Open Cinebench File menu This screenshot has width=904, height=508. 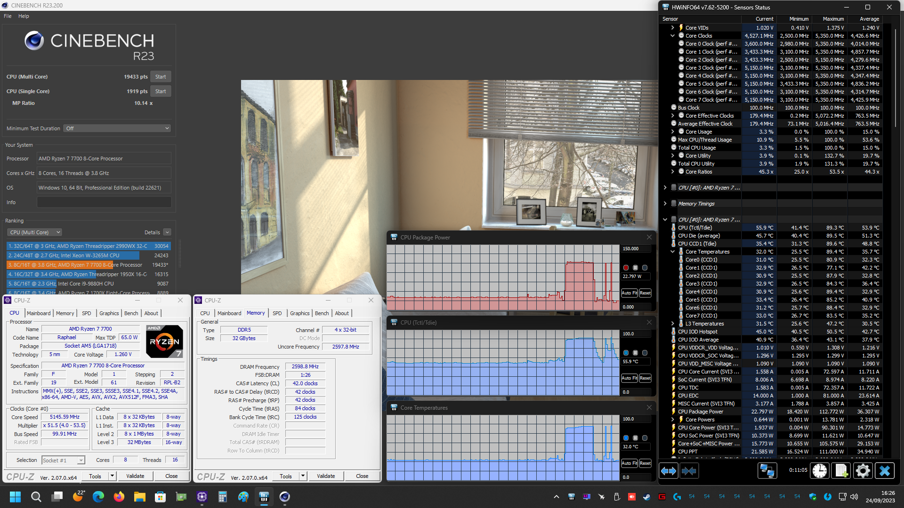(x=8, y=16)
